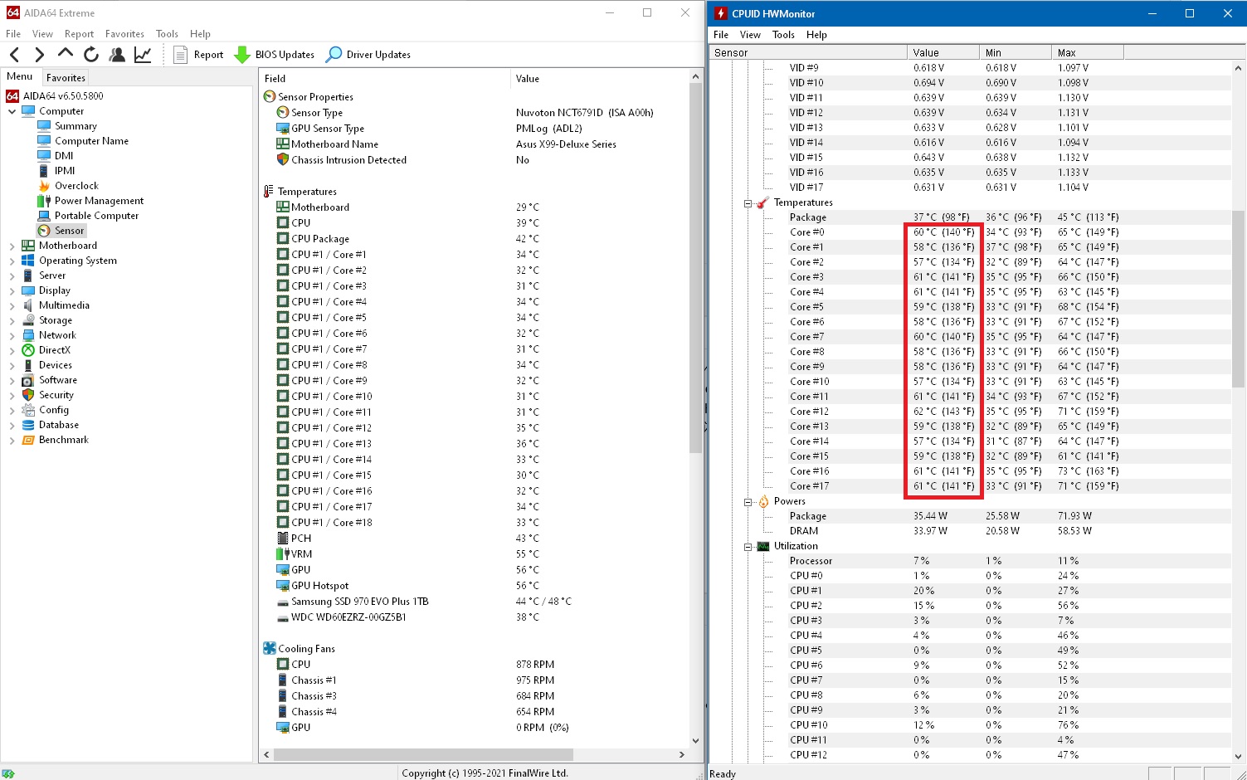Open BIOS Updates in AIDA64

[275, 55]
